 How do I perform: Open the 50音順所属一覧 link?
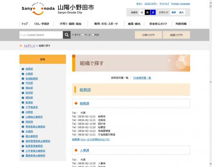click(x=142, y=78)
